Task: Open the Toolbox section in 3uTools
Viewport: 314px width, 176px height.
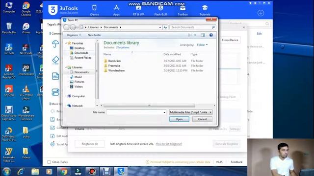Action: pyautogui.click(x=183, y=10)
